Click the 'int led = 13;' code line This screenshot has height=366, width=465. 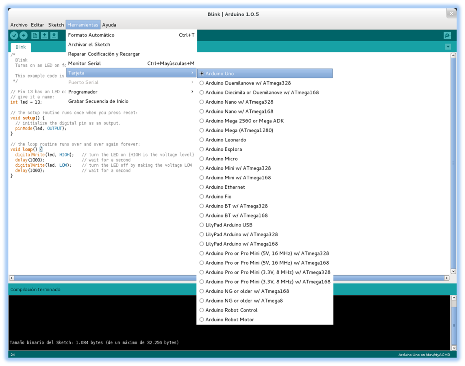(26, 102)
